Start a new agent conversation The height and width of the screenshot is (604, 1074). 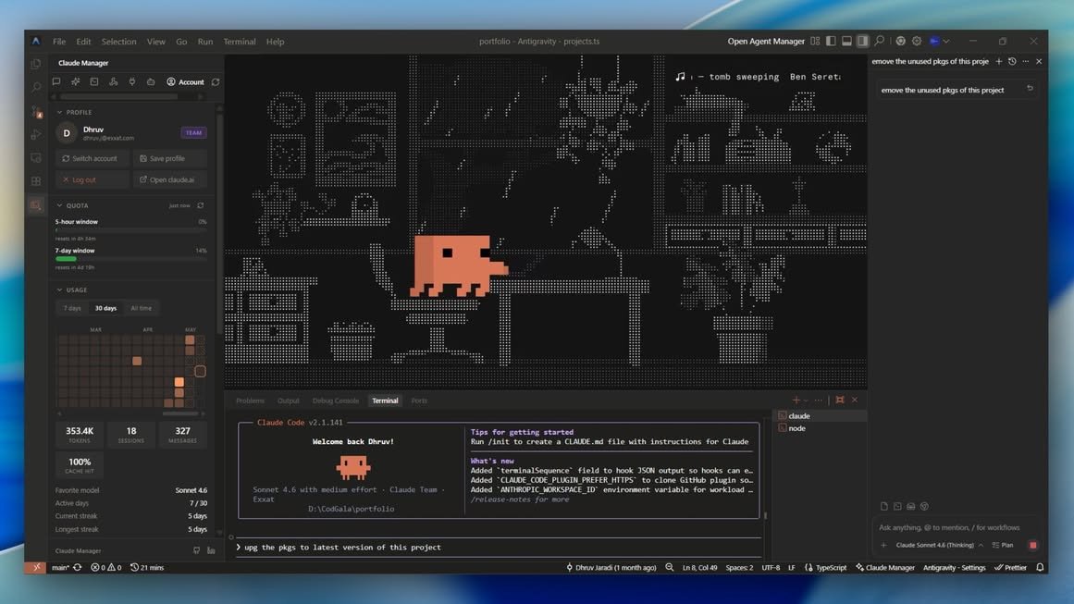[x=999, y=62]
